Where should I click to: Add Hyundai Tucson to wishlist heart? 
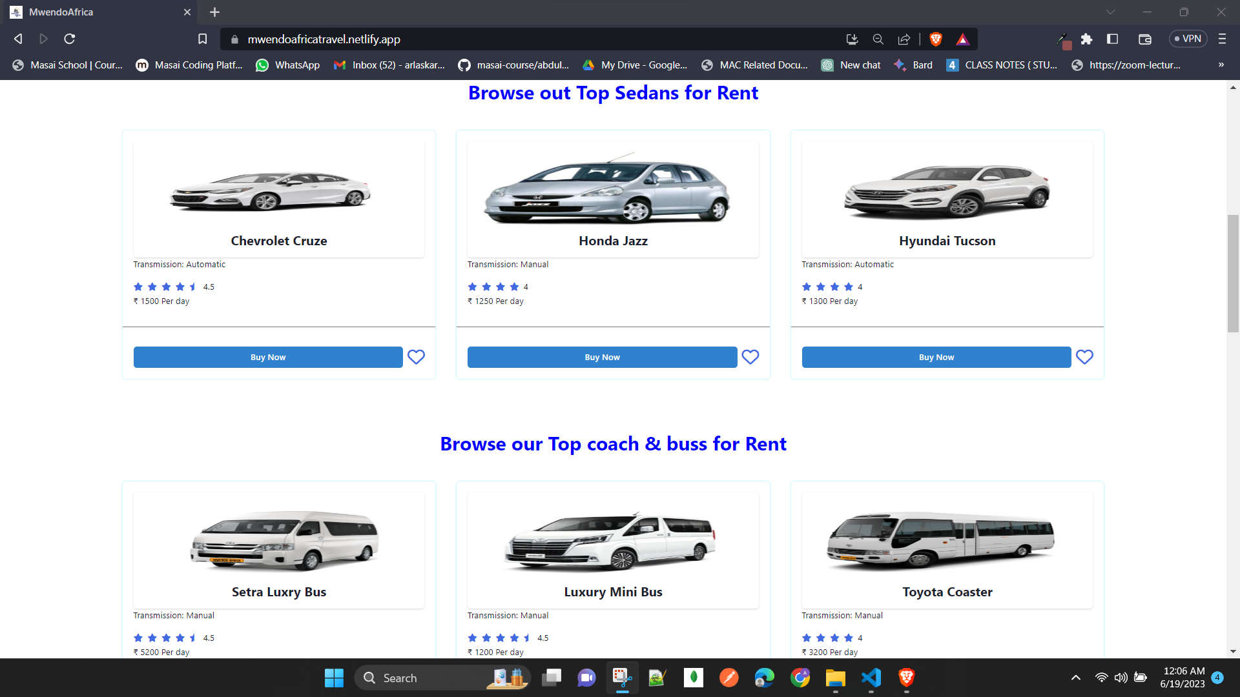tap(1084, 357)
